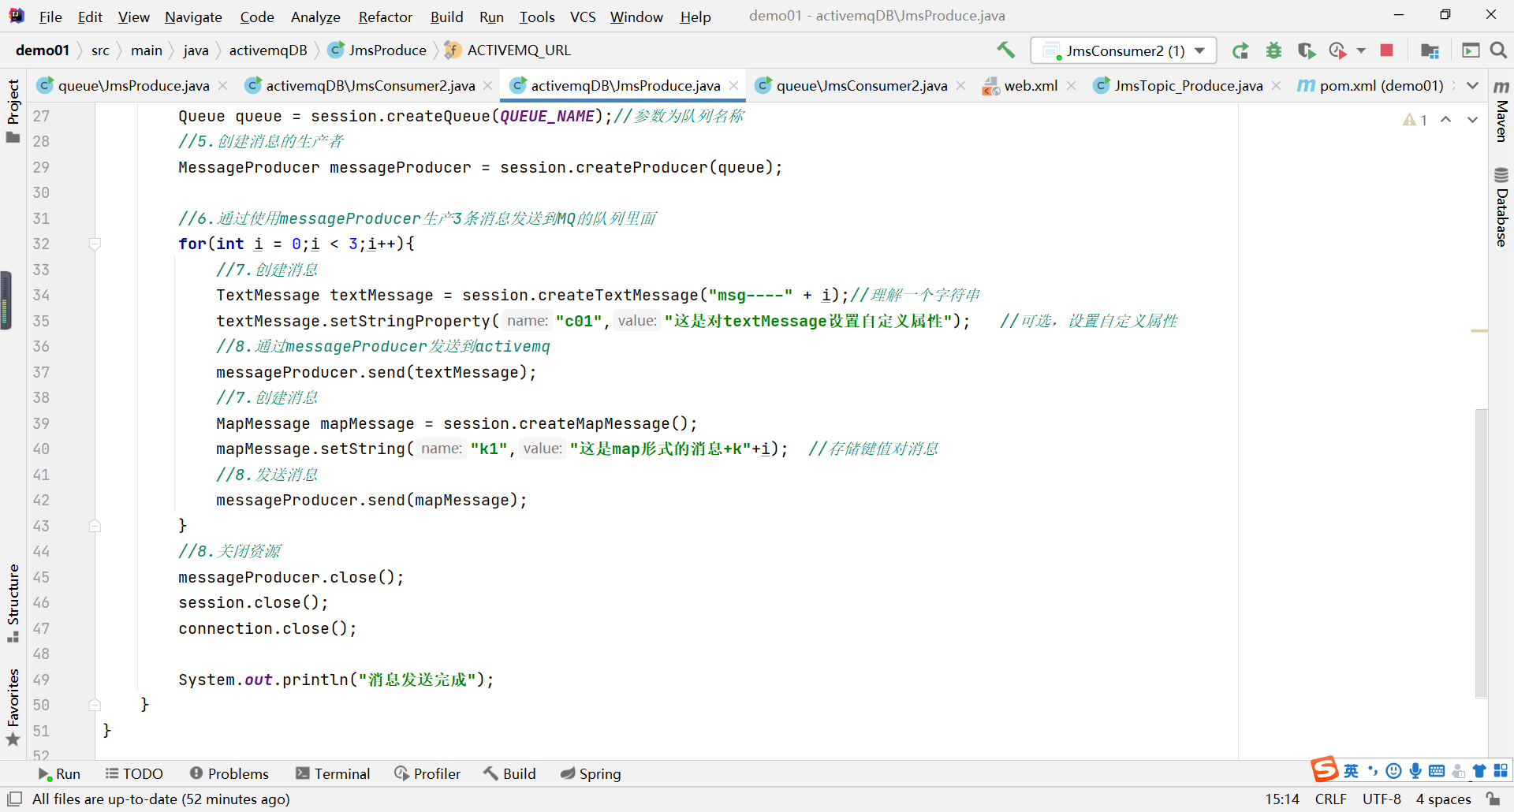Open the JmsConsumer2 (1) run configuration dropdown
This screenshot has height=812, width=1514.
1124,50
